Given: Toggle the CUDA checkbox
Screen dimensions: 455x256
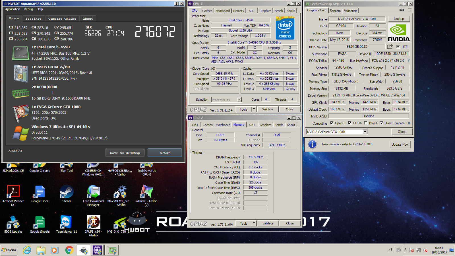Looking at the screenshot, I should coord(350,123).
